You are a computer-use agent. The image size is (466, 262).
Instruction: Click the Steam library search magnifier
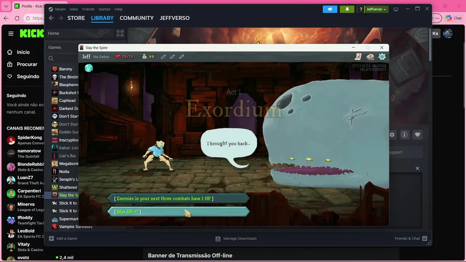point(51,58)
